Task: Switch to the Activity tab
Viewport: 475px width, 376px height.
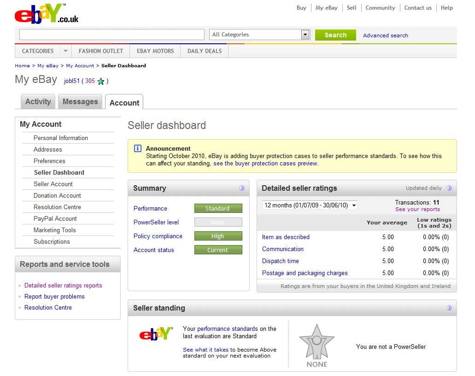Action: point(38,102)
